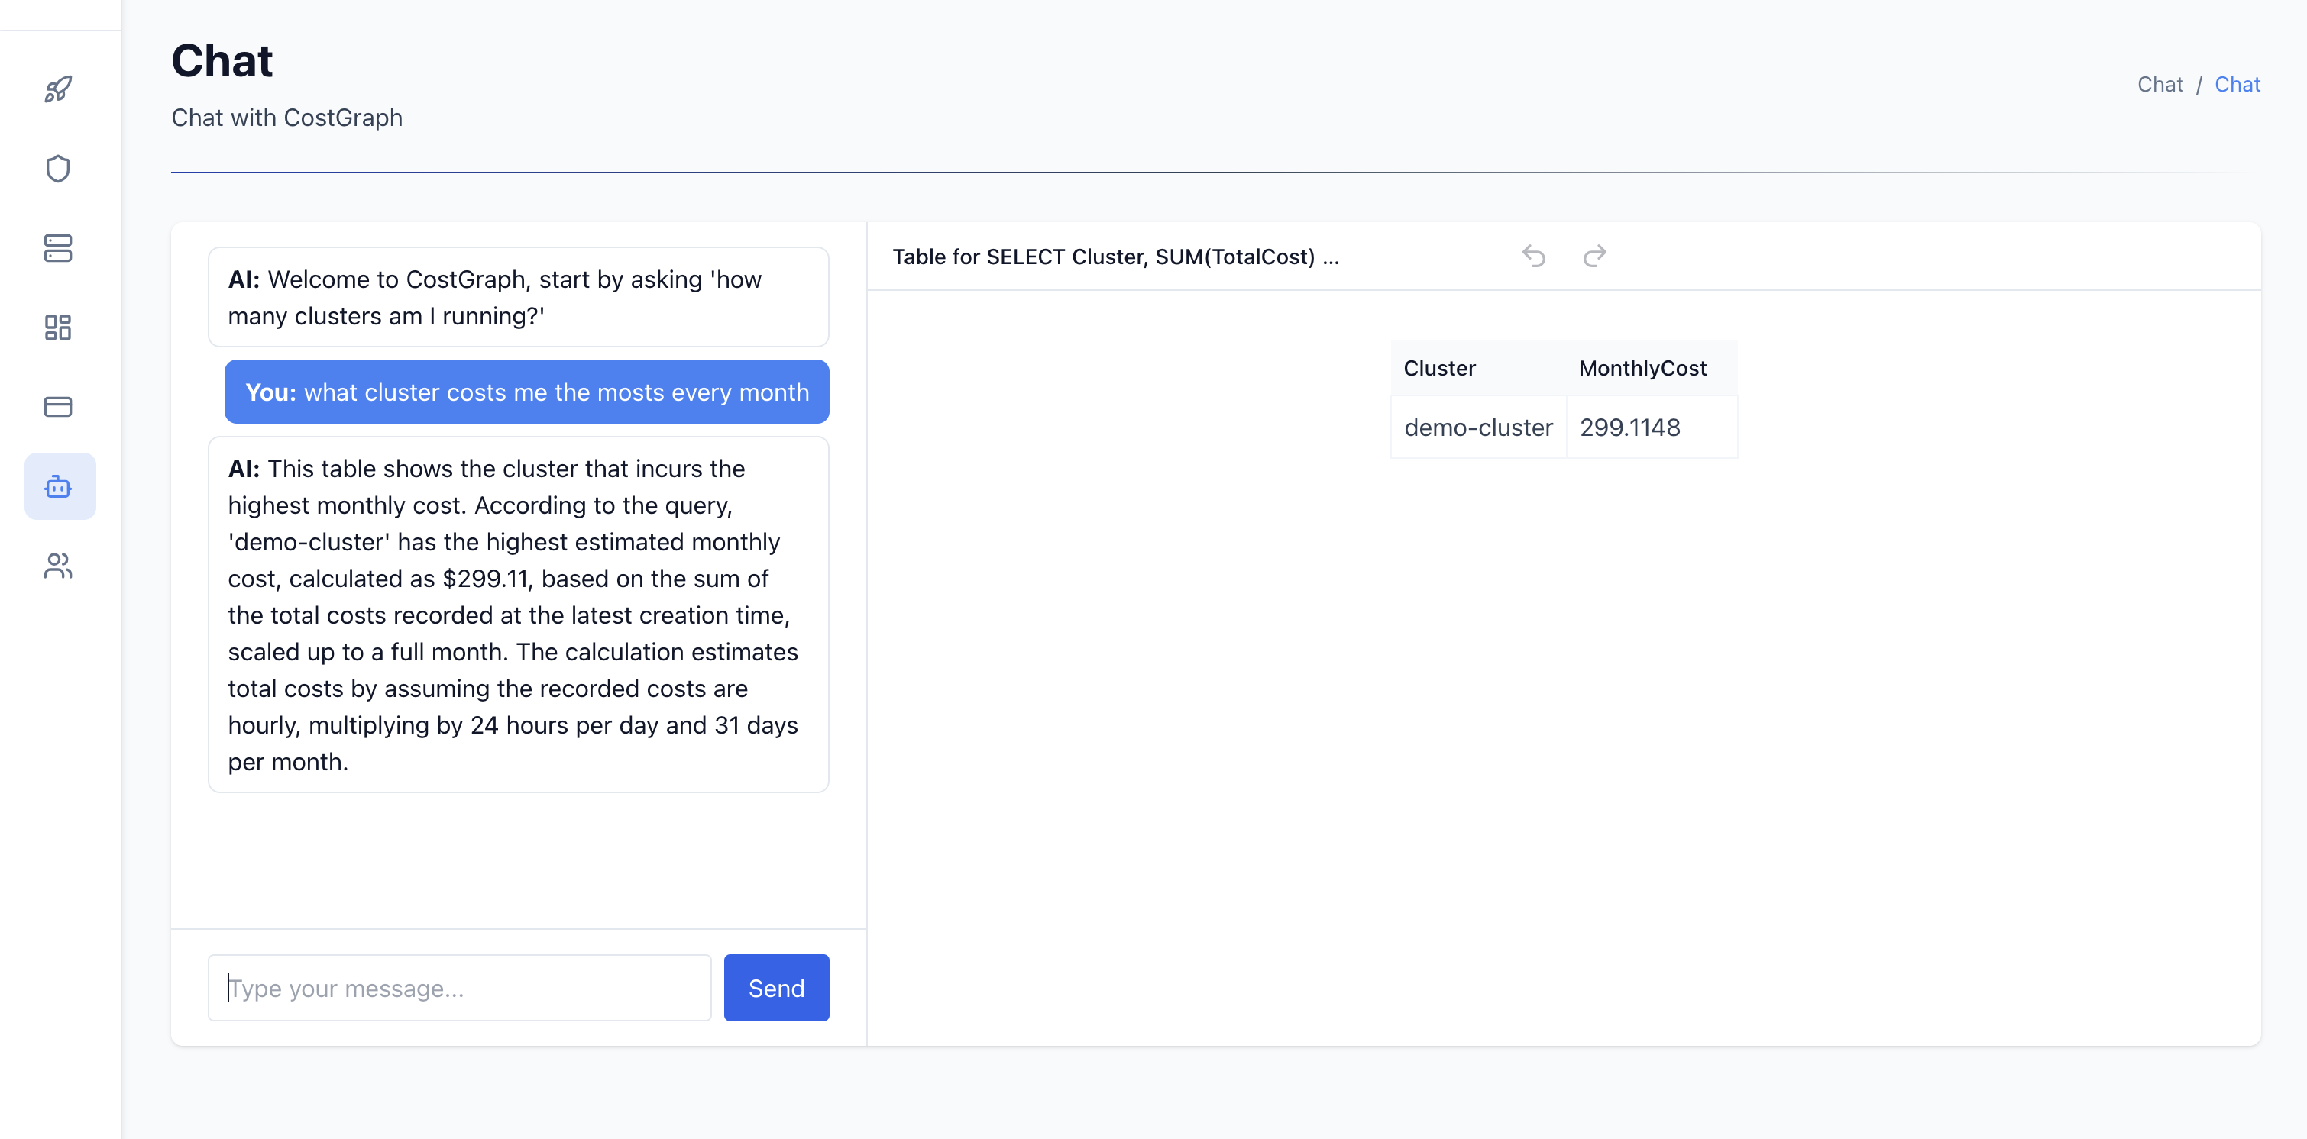Click the AI welcome message bubble
This screenshot has height=1139, width=2307.
pyautogui.click(x=518, y=297)
